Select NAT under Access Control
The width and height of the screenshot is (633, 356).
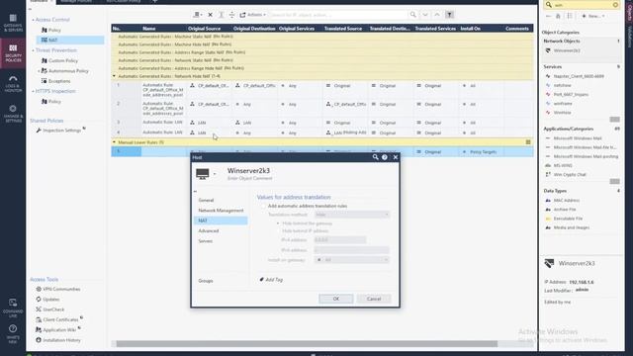coord(70,40)
